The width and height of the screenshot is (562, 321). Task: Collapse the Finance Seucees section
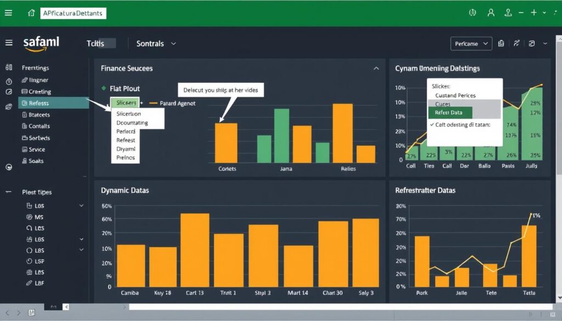tap(376, 69)
